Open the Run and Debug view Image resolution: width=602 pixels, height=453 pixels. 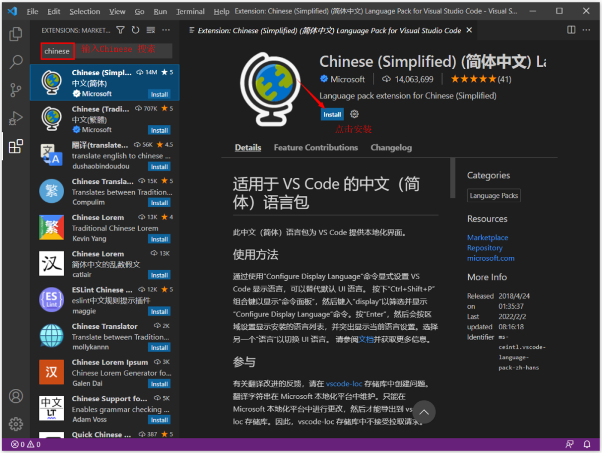point(16,118)
